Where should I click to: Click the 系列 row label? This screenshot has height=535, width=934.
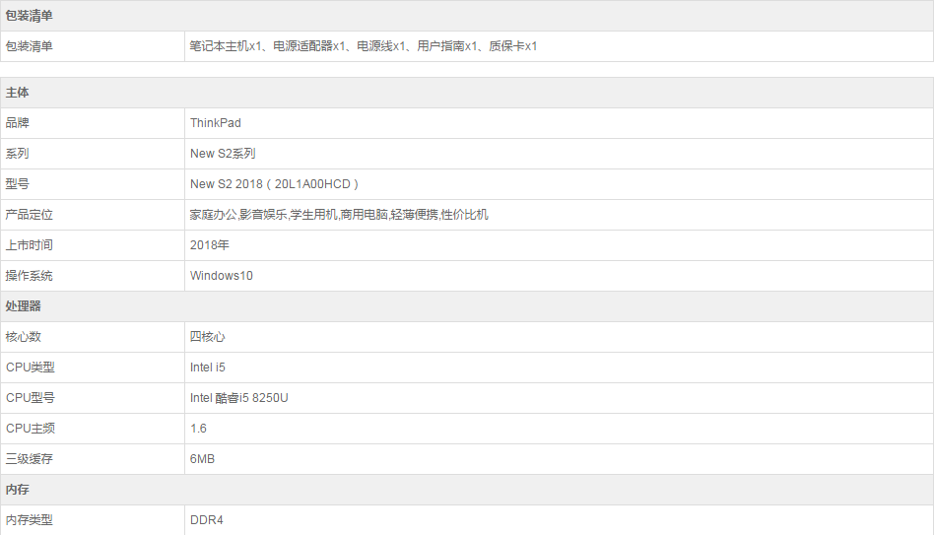click(x=17, y=154)
